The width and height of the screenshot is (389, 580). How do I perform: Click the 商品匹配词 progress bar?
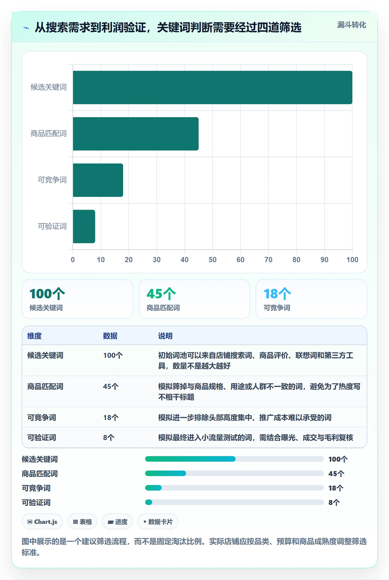[x=235, y=473]
